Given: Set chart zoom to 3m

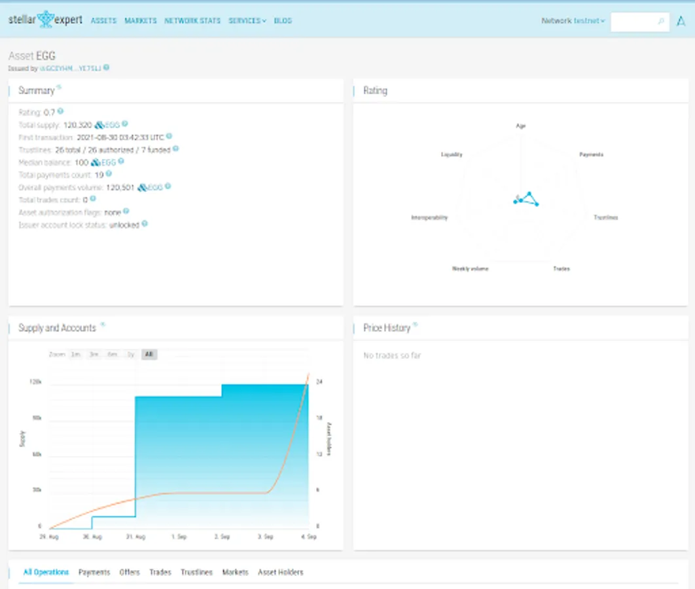Looking at the screenshot, I should point(94,354).
